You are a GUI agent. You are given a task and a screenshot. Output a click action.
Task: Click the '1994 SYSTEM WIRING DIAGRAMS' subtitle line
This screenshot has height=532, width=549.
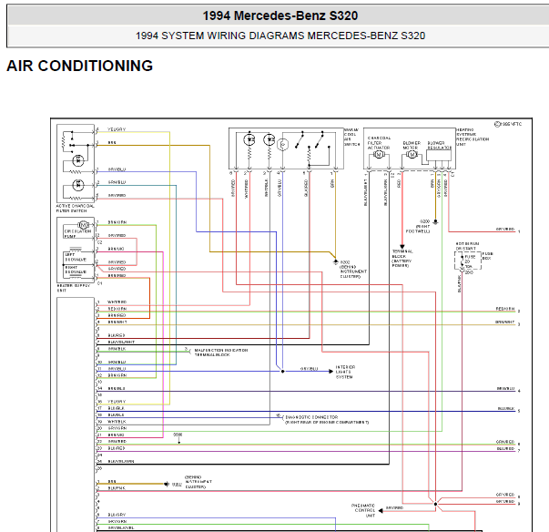(x=280, y=36)
